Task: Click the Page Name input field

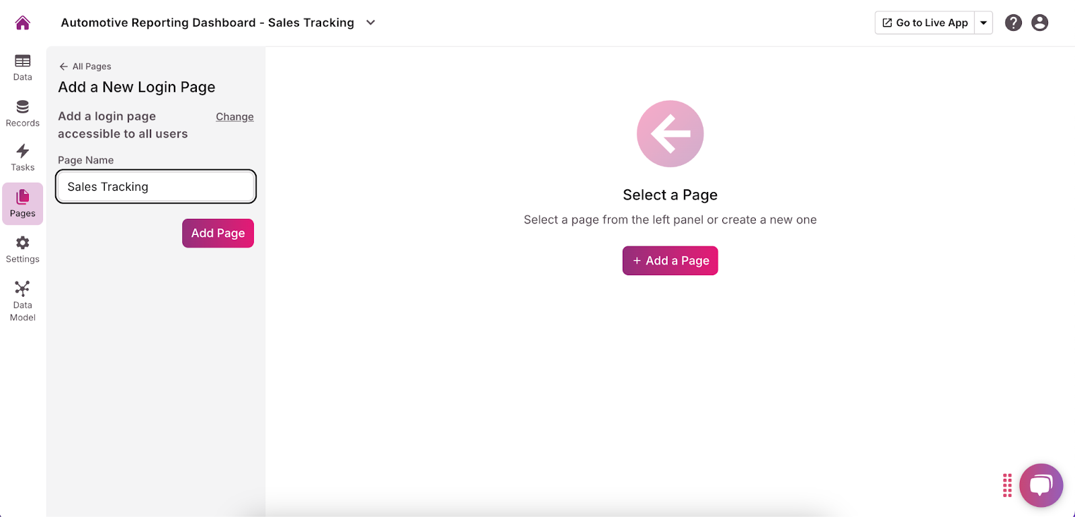Action: (x=156, y=187)
